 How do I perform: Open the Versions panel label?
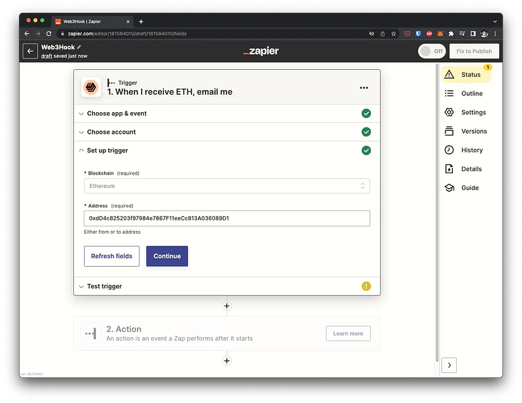click(474, 131)
